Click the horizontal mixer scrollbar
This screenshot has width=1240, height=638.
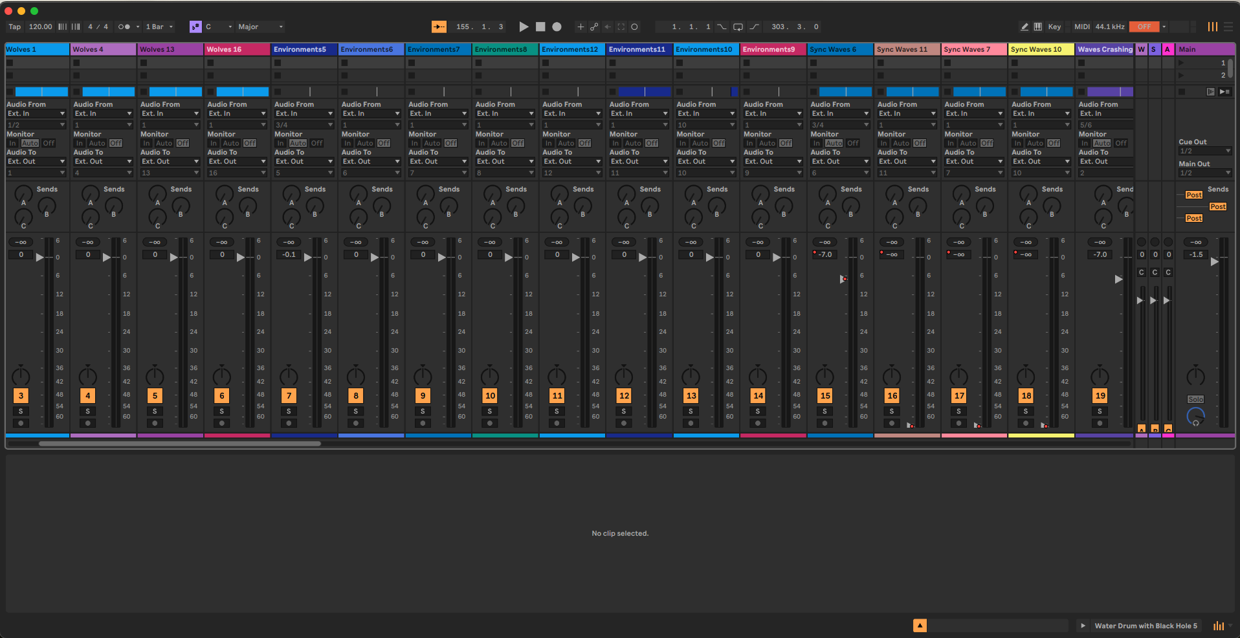pyautogui.click(x=180, y=444)
